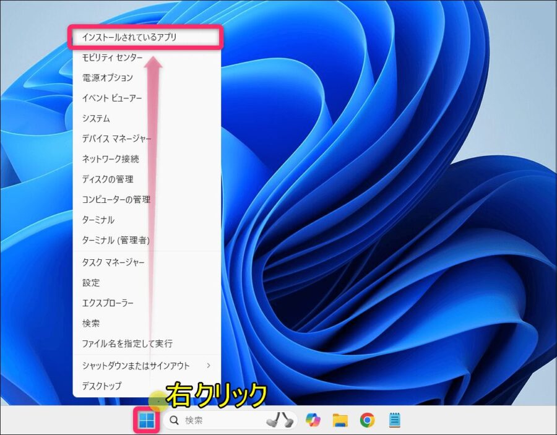Viewport: 557px width, 435px height.
Task: Open Google Chrome from the taskbar
Action: (366, 420)
